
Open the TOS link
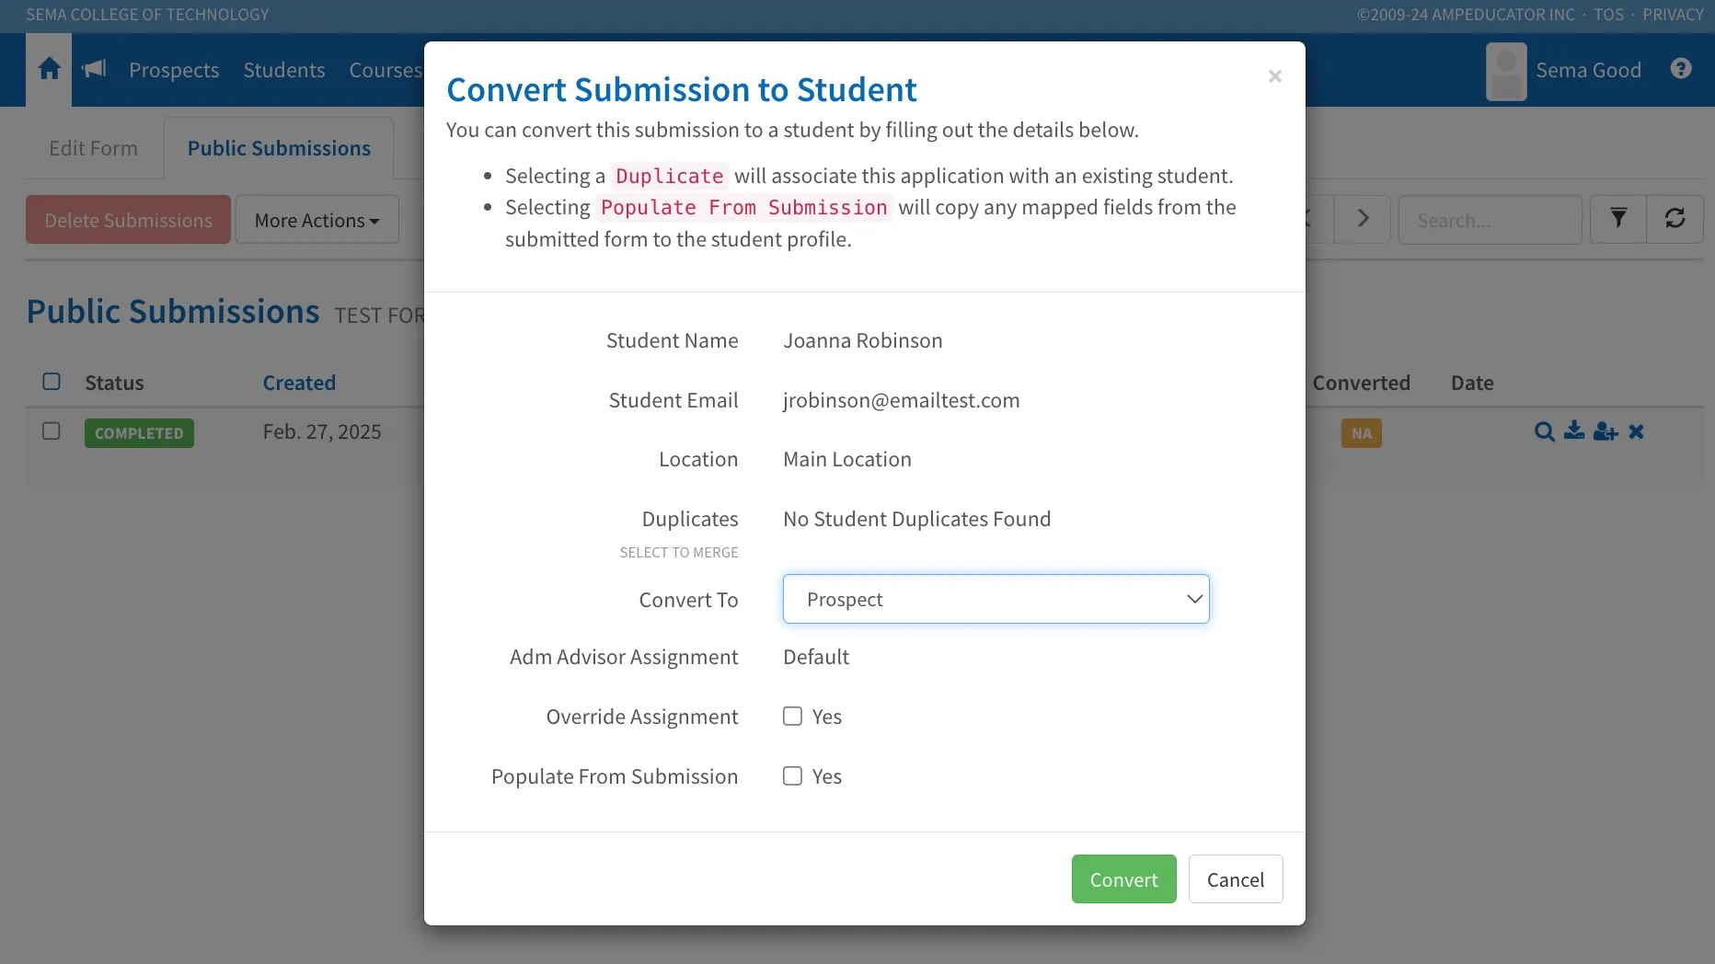pos(1609,15)
